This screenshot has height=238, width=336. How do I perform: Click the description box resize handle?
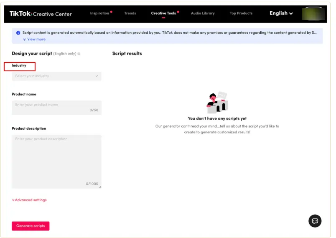pos(100,187)
